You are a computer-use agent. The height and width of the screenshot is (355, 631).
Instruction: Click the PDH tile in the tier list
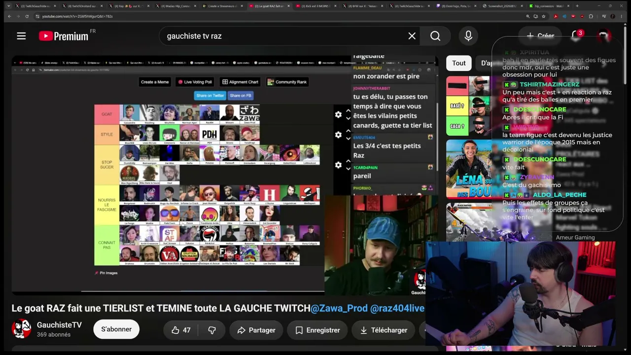(x=210, y=134)
